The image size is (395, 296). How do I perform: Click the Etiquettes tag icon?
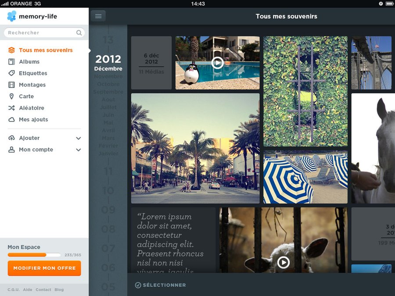pyautogui.click(x=11, y=73)
